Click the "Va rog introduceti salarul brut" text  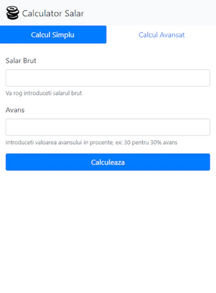[44, 93]
